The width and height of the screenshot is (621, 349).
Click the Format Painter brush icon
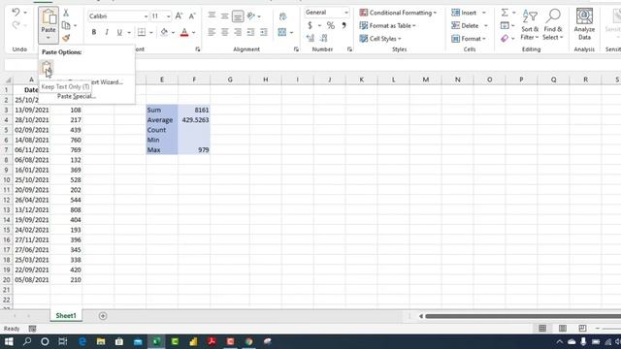point(66,38)
